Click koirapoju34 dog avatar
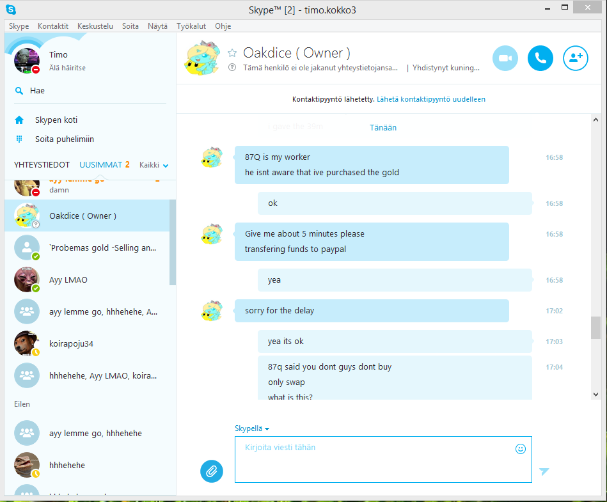The height and width of the screenshot is (502, 607). coord(27,343)
